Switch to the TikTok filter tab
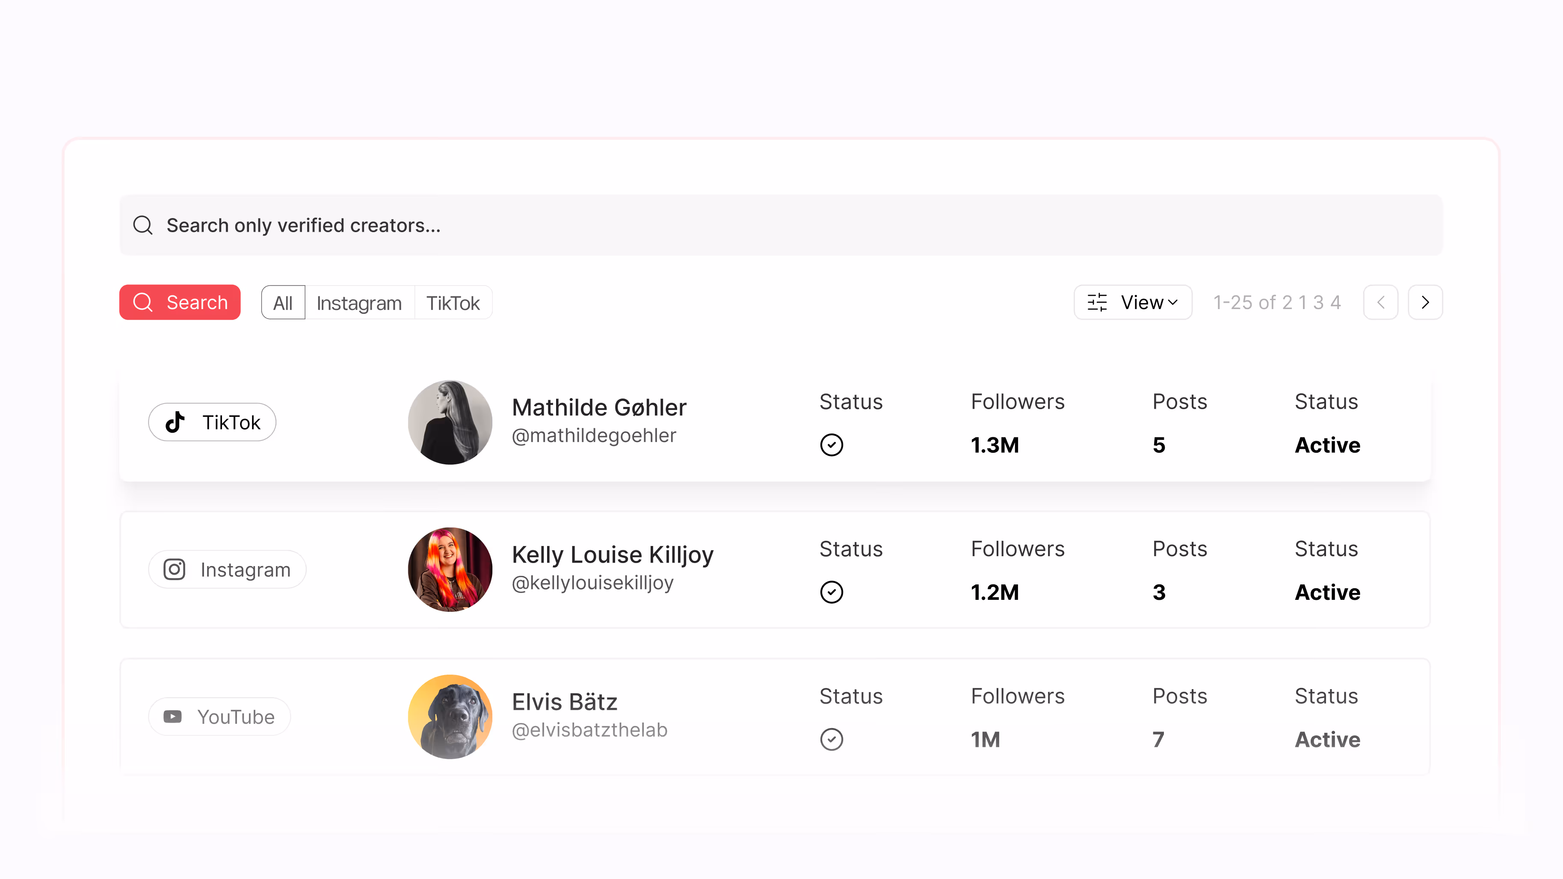The width and height of the screenshot is (1563, 879). pyautogui.click(x=453, y=302)
